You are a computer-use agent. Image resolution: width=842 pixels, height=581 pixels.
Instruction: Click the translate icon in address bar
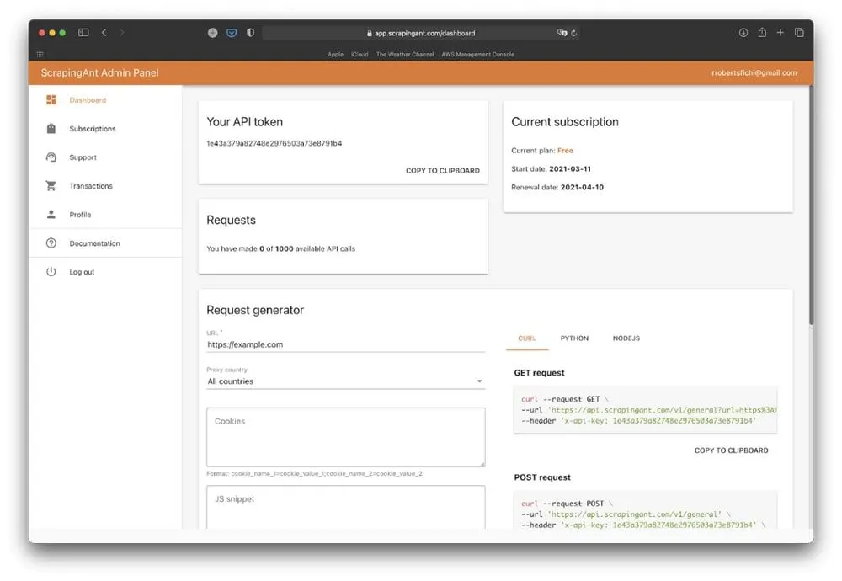click(x=562, y=33)
